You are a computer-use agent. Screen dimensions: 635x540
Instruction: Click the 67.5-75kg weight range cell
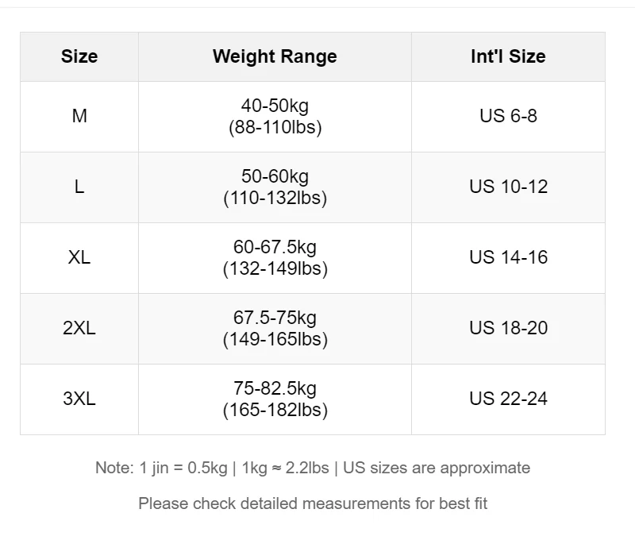[275, 328]
